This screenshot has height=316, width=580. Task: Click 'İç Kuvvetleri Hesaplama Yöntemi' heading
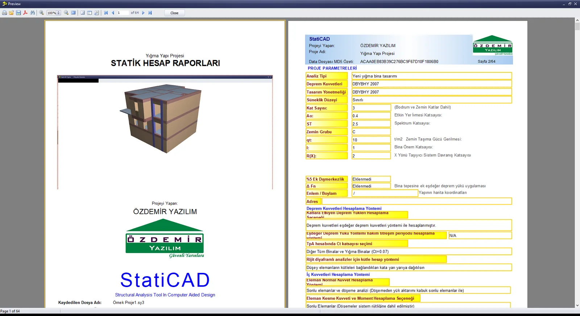pyautogui.click(x=338, y=274)
